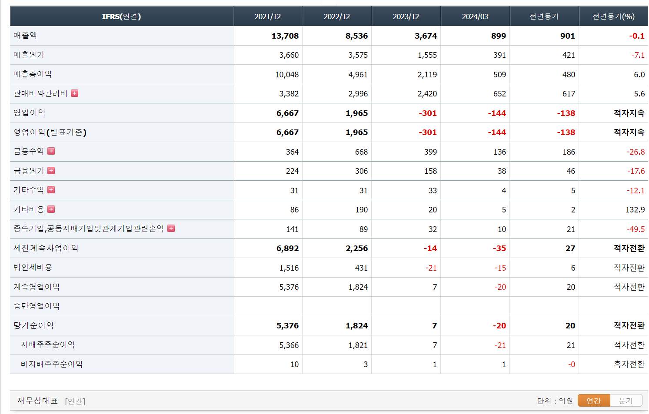The image size is (649, 414).
Task: Expand the 기타비용 row plus icon
Action: pyautogui.click(x=51, y=209)
